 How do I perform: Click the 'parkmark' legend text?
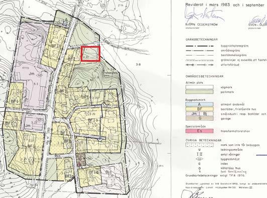(227, 92)
